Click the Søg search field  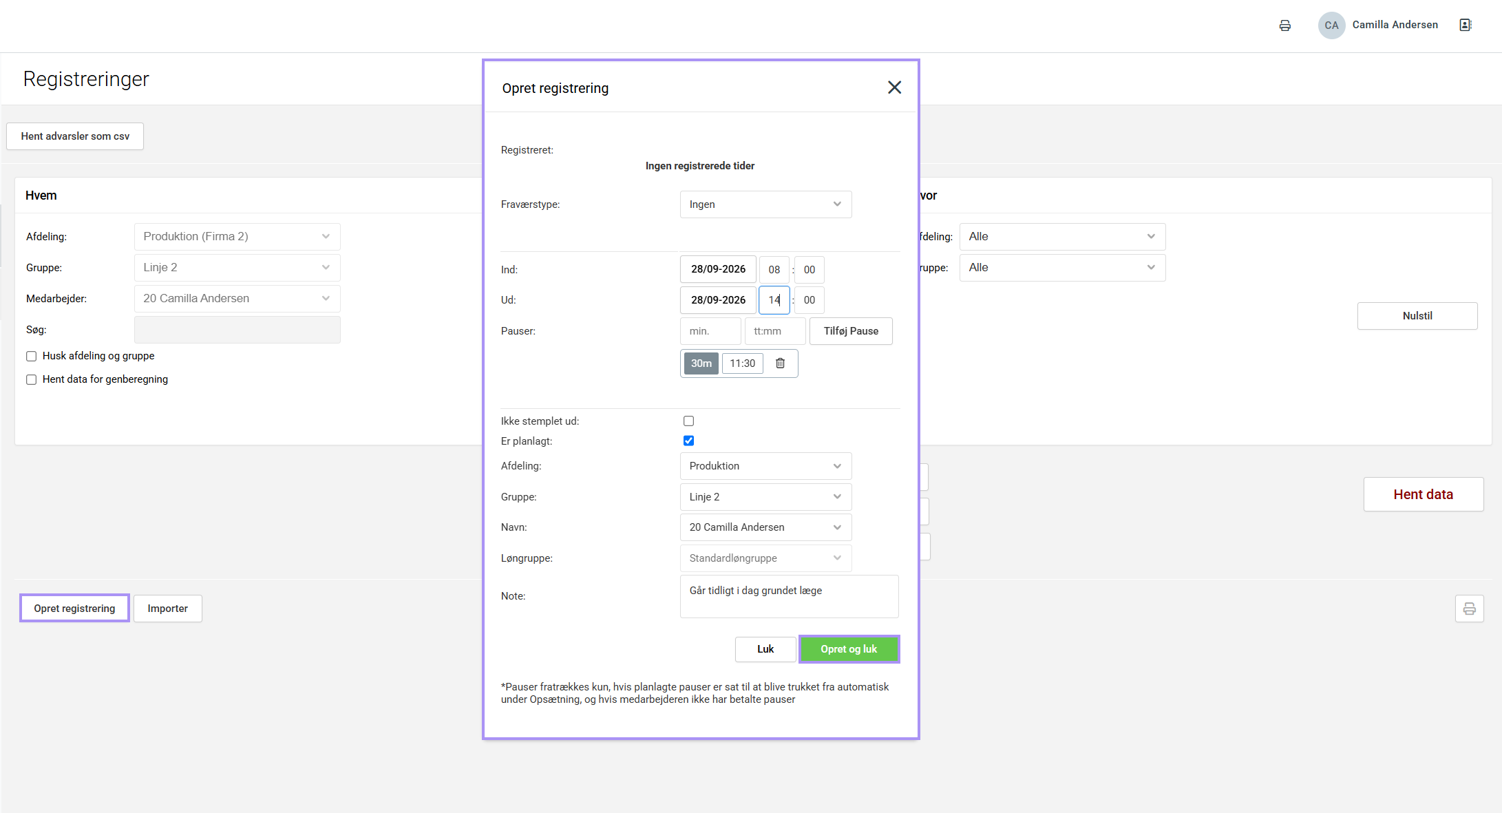click(x=237, y=330)
